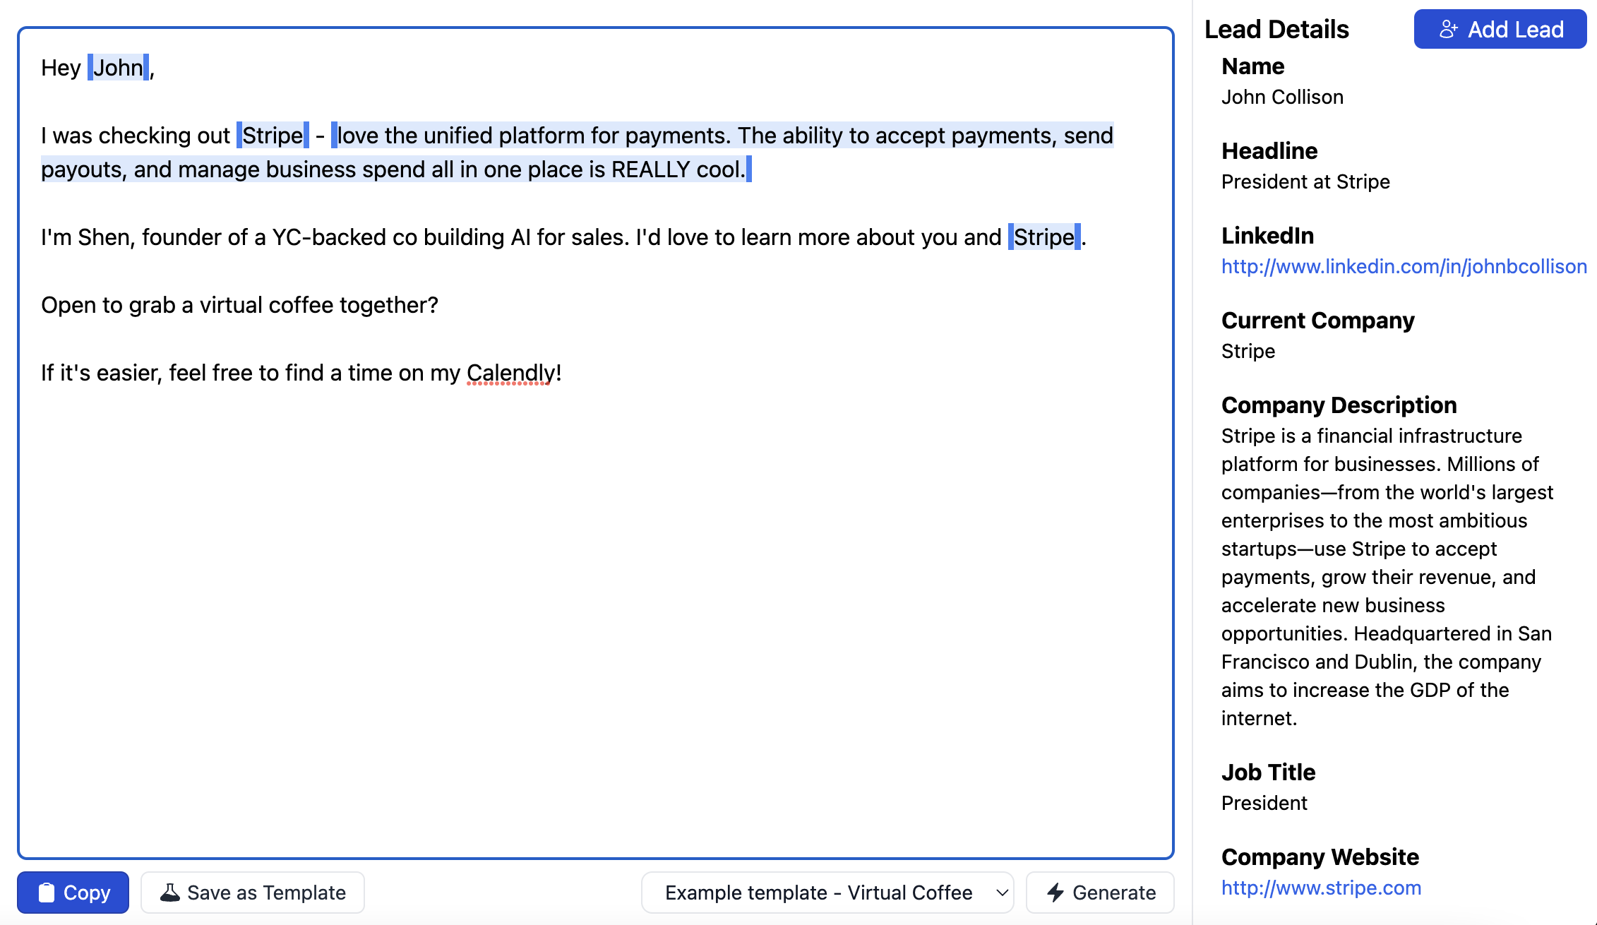1597x925 pixels.
Task: Click the flask icon on Save as Template
Action: click(x=170, y=893)
